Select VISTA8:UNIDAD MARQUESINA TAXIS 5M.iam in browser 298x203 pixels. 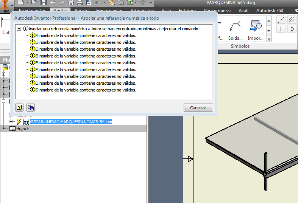point(71,122)
